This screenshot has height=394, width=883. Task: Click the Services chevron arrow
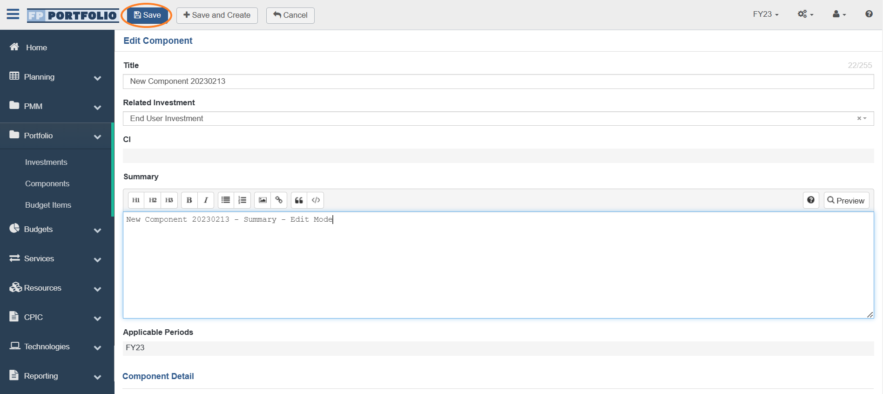pos(97,260)
